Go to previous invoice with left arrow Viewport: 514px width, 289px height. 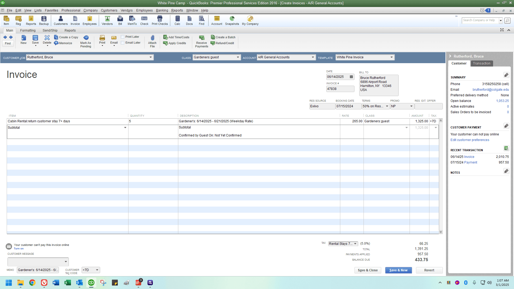tap(5, 37)
